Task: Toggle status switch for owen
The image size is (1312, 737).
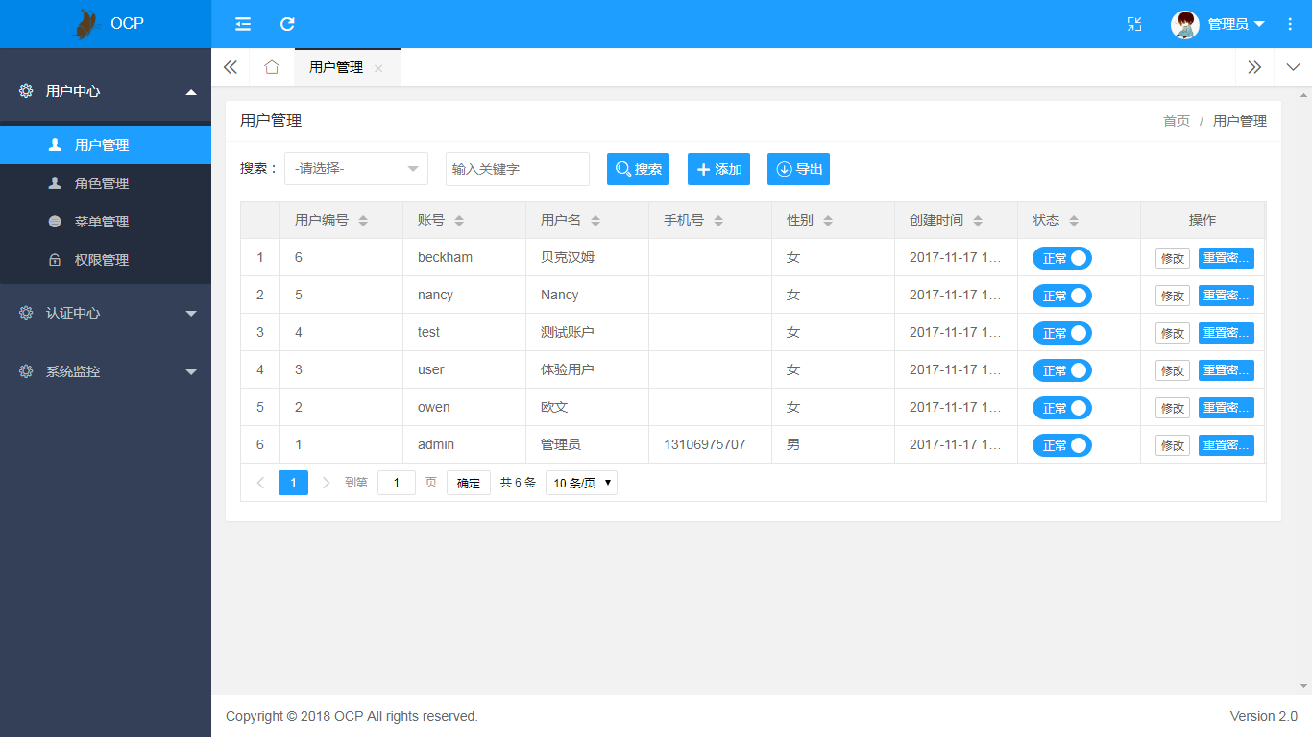Action: pyautogui.click(x=1062, y=408)
